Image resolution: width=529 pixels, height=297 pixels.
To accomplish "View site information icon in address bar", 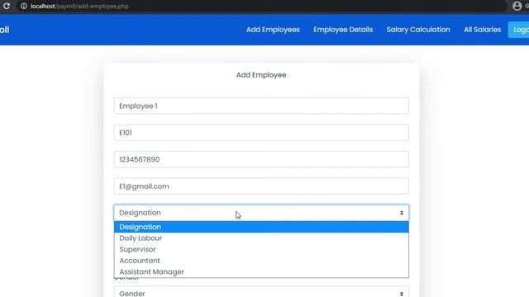I will point(24,6).
